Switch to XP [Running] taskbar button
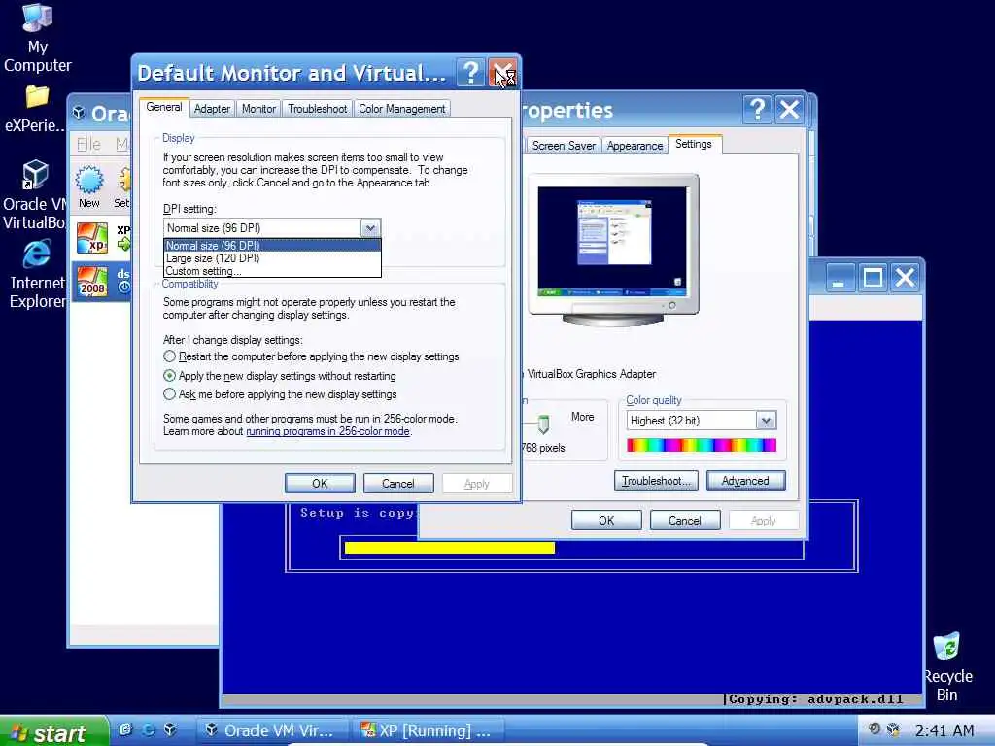 coord(428,730)
